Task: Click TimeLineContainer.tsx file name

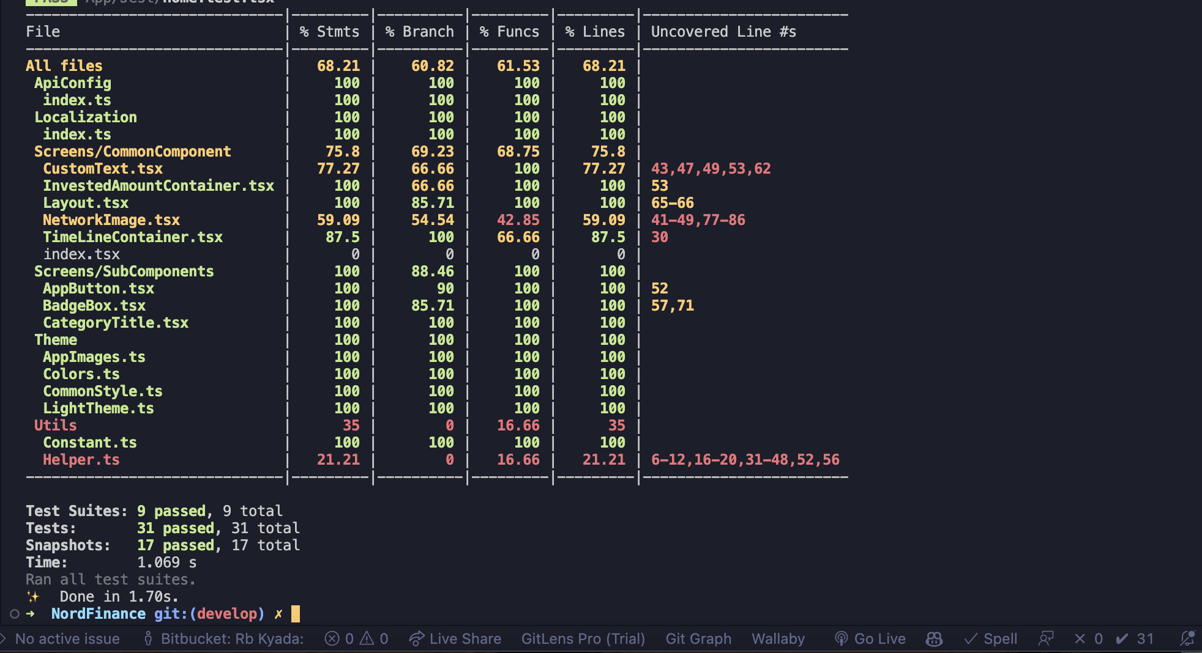Action: tap(133, 237)
